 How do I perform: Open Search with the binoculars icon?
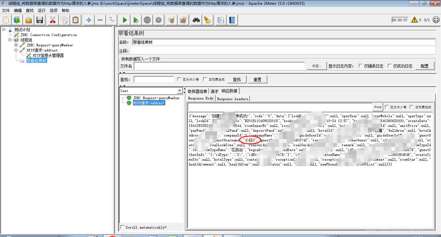196,20
